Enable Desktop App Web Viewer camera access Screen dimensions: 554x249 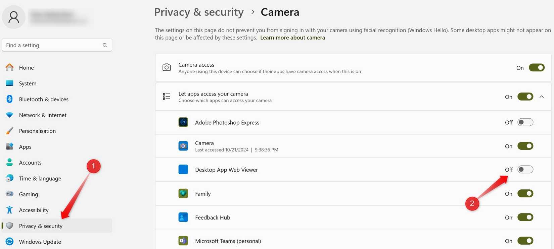point(525,170)
